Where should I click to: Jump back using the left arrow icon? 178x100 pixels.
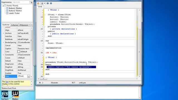click(48, 3)
